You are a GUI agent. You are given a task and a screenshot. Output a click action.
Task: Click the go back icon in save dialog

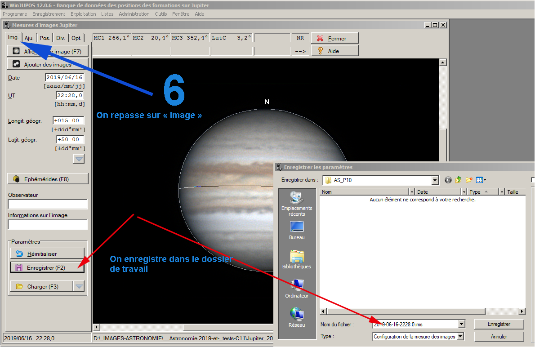point(448,180)
